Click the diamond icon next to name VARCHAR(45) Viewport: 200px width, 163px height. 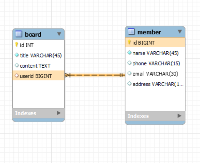point(129,53)
